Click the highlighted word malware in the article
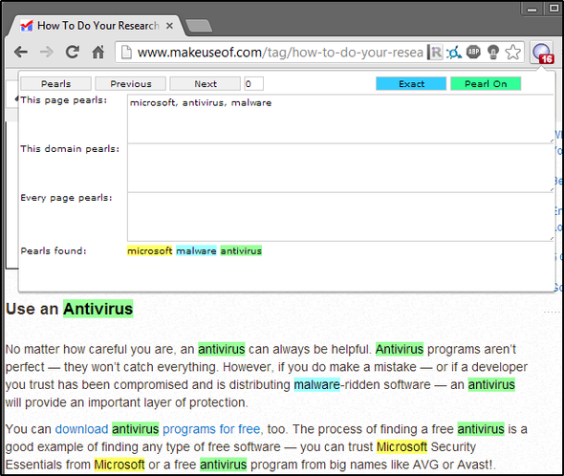The height and width of the screenshot is (476, 564). coord(316,384)
